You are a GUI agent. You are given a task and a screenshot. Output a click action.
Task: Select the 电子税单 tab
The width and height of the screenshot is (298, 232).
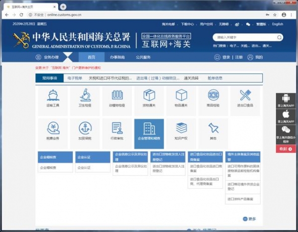(x=75, y=78)
